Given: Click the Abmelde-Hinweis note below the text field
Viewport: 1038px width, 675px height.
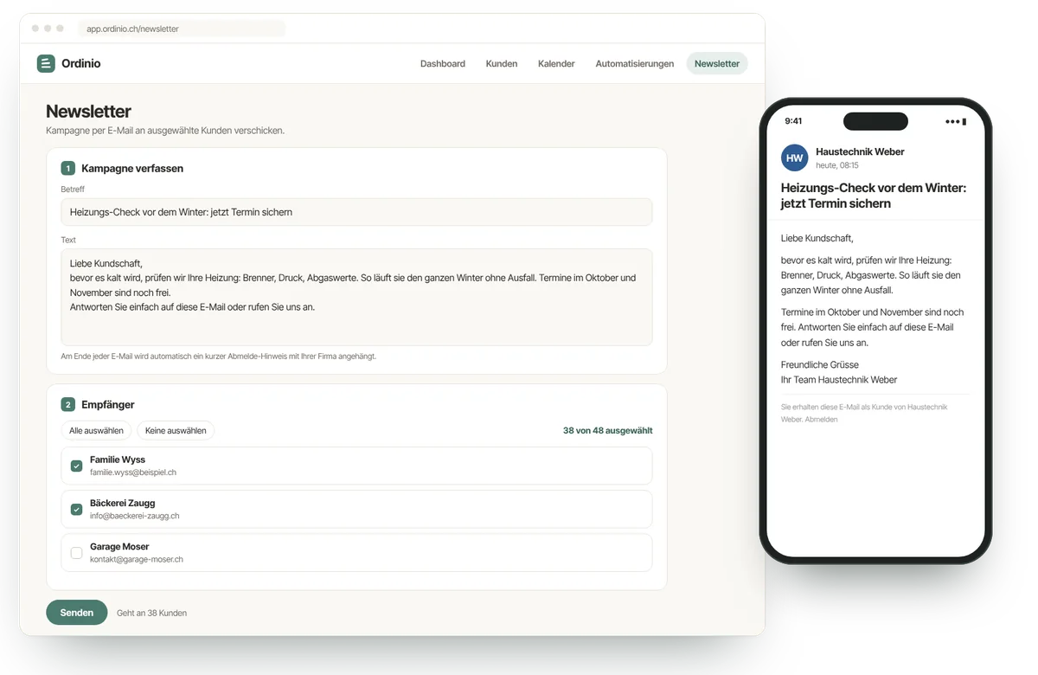Looking at the screenshot, I should [x=218, y=356].
